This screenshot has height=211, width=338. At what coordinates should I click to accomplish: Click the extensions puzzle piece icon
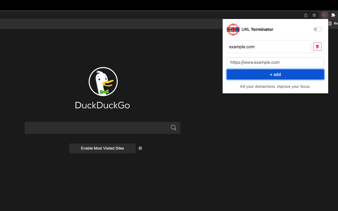[333, 15]
